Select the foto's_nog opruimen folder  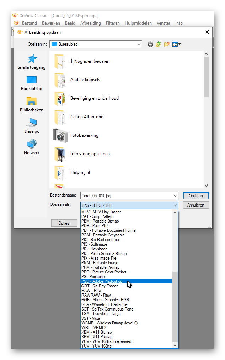(82, 154)
